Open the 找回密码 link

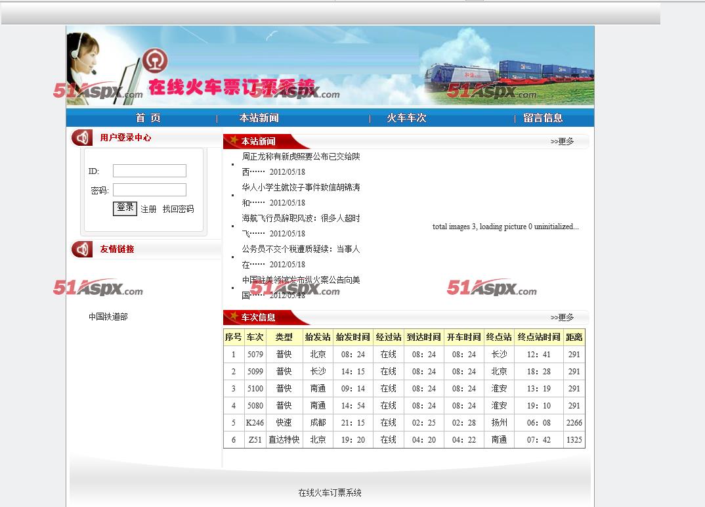pos(178,209)
